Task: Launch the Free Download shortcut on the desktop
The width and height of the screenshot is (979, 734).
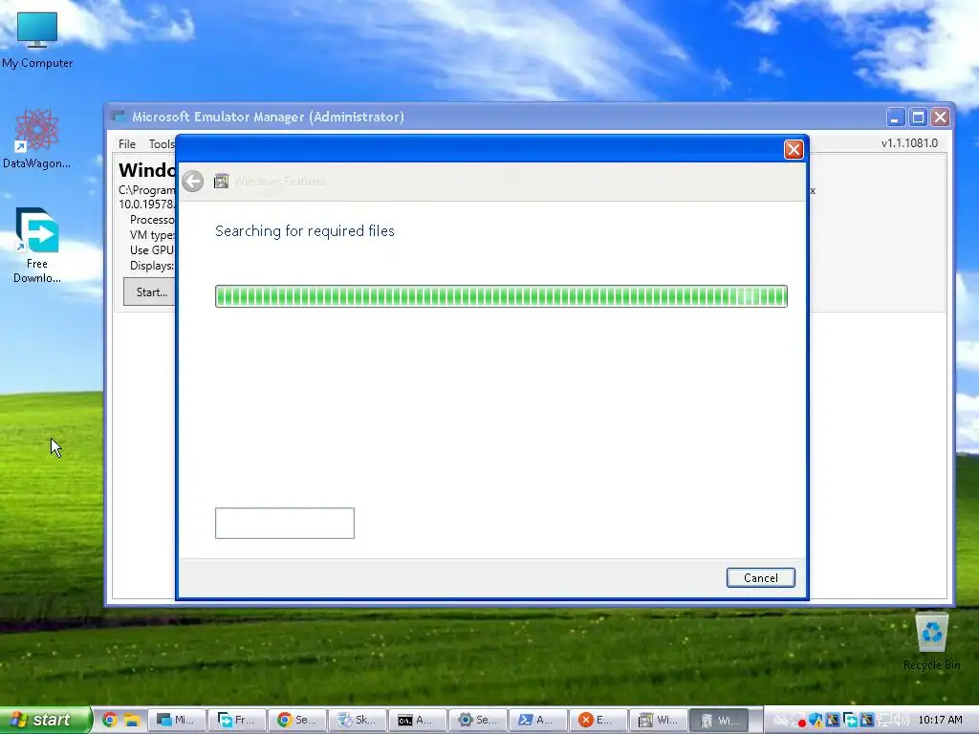Action: coord(37,246)
